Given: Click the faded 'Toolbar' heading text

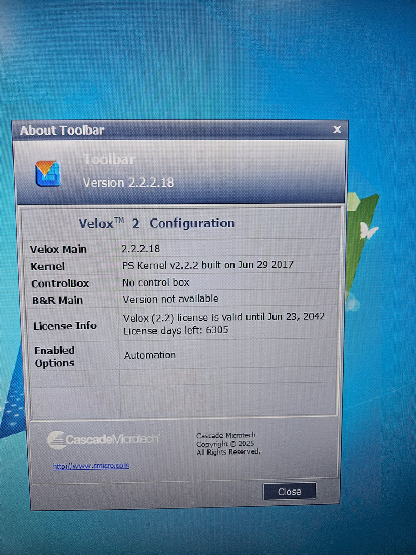Looking at the screenshot, I should coord(109,160).
